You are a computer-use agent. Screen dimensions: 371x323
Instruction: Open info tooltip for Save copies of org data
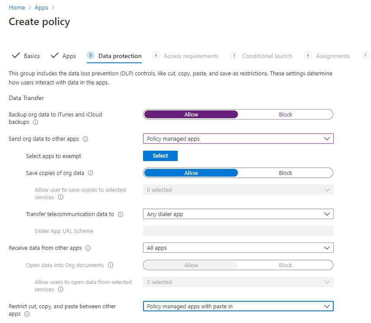pos(91,173)
